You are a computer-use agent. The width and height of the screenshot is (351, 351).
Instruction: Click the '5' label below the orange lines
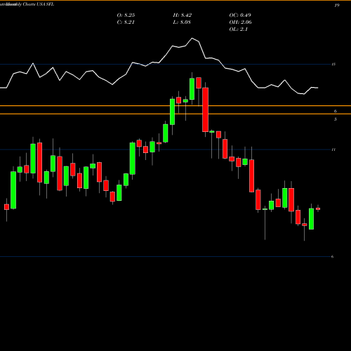coord(336,119)
